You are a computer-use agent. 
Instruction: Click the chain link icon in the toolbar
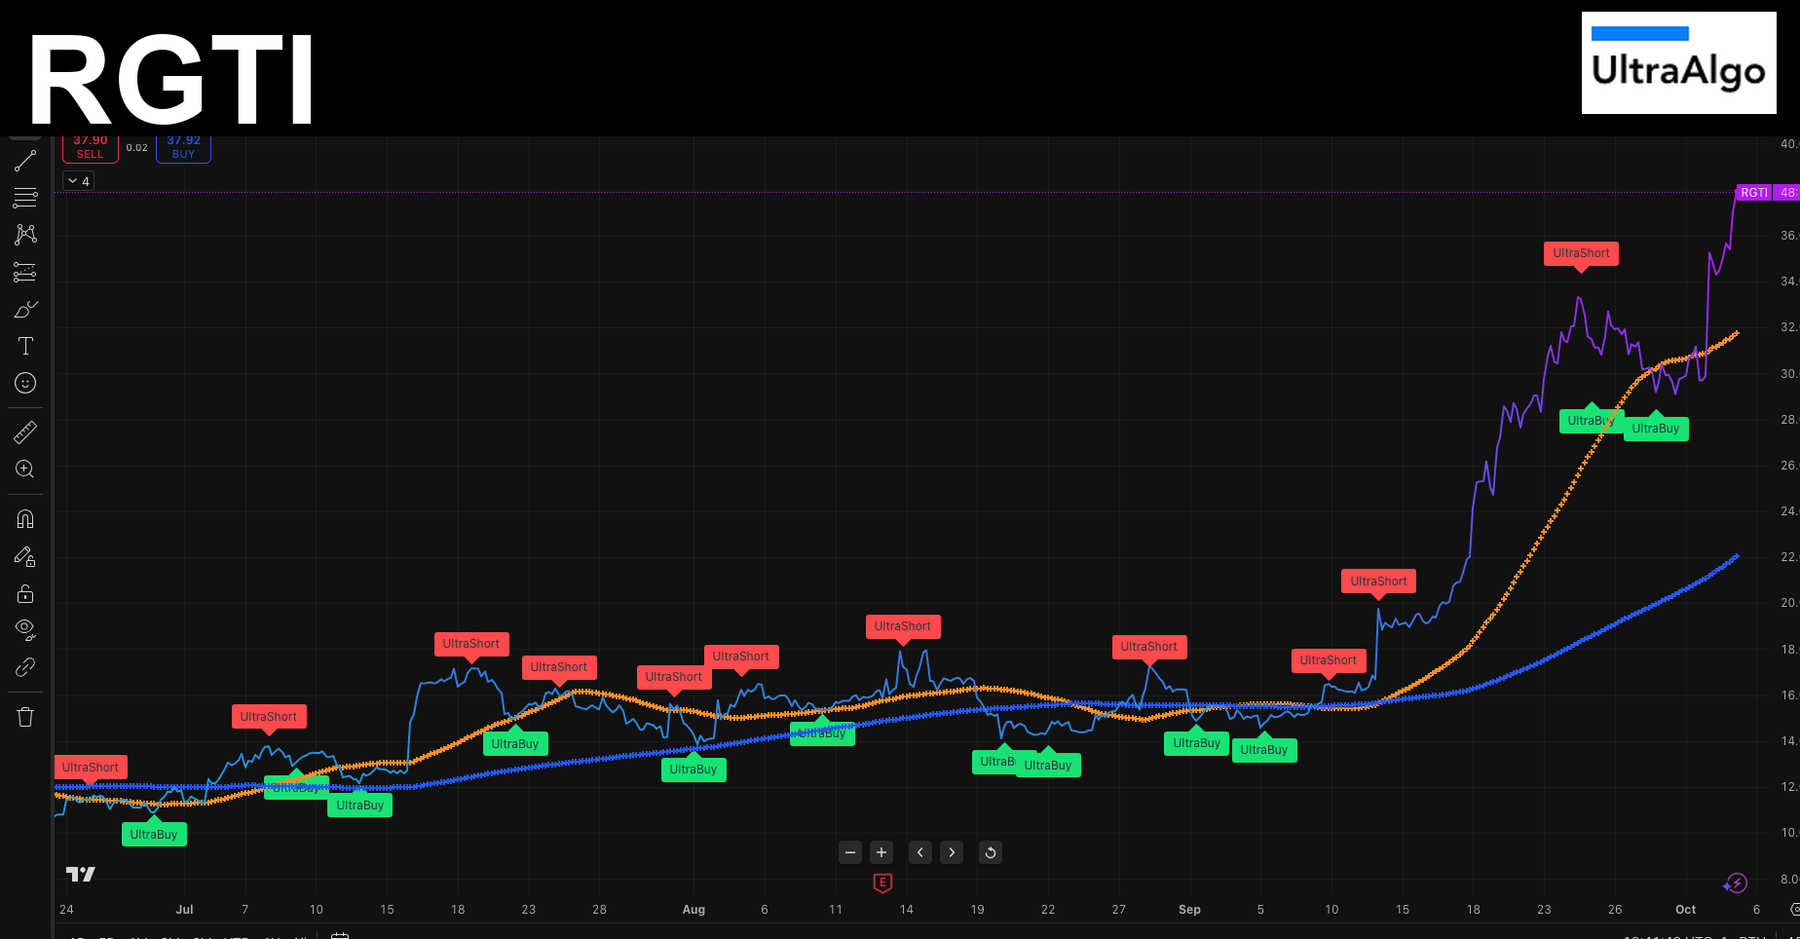click(x=25, y=667)
